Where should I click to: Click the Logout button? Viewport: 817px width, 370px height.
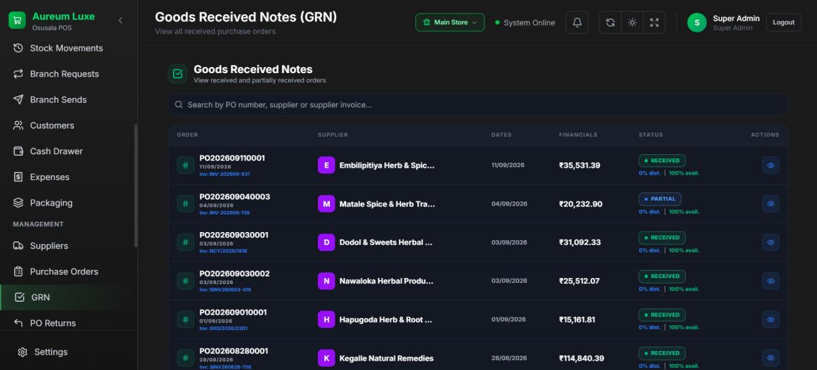(x=783, y=22)
